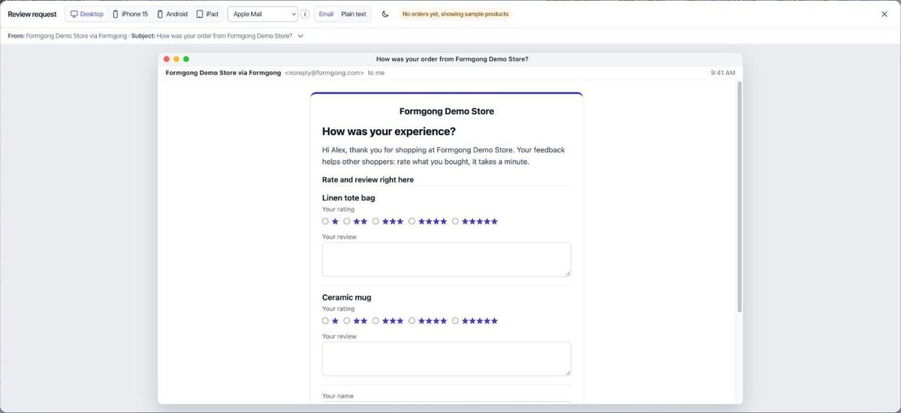The height and width of the screenshot is (413, 901).
Task: Click the sender address noreply@formgong.com
Action: 324,73
